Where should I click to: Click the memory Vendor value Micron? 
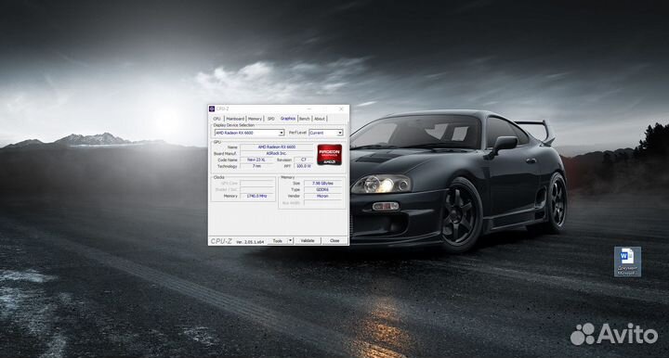[x=323, y=196]
